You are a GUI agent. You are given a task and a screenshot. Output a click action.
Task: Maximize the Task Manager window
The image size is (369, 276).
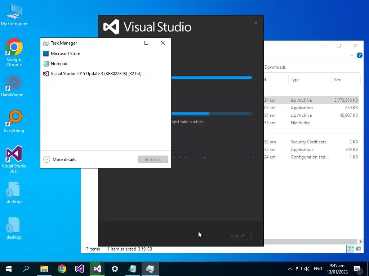146,43
